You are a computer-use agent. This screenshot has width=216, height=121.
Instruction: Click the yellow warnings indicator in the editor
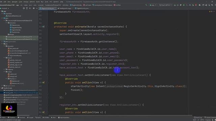[211, 12]
